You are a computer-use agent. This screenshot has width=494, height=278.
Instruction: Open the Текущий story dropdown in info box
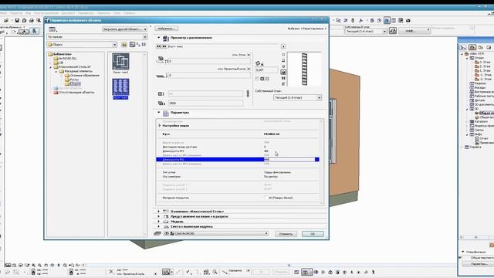tap(365, 31)
